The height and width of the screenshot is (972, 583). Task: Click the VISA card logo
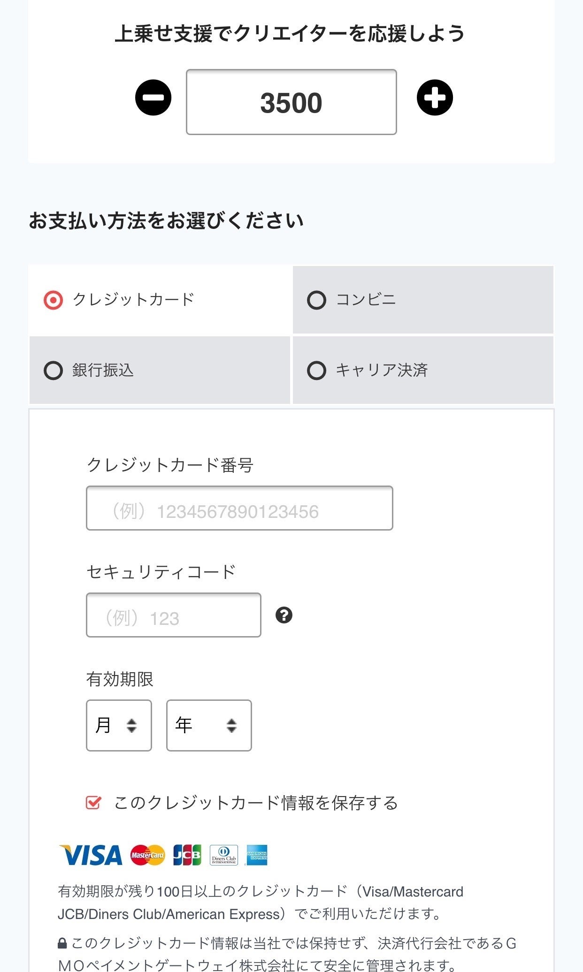pyautogui.click(x=91, y=855)
